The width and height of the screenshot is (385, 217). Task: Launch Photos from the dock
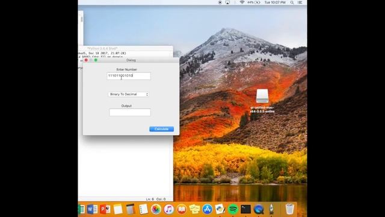coord(156,209)
